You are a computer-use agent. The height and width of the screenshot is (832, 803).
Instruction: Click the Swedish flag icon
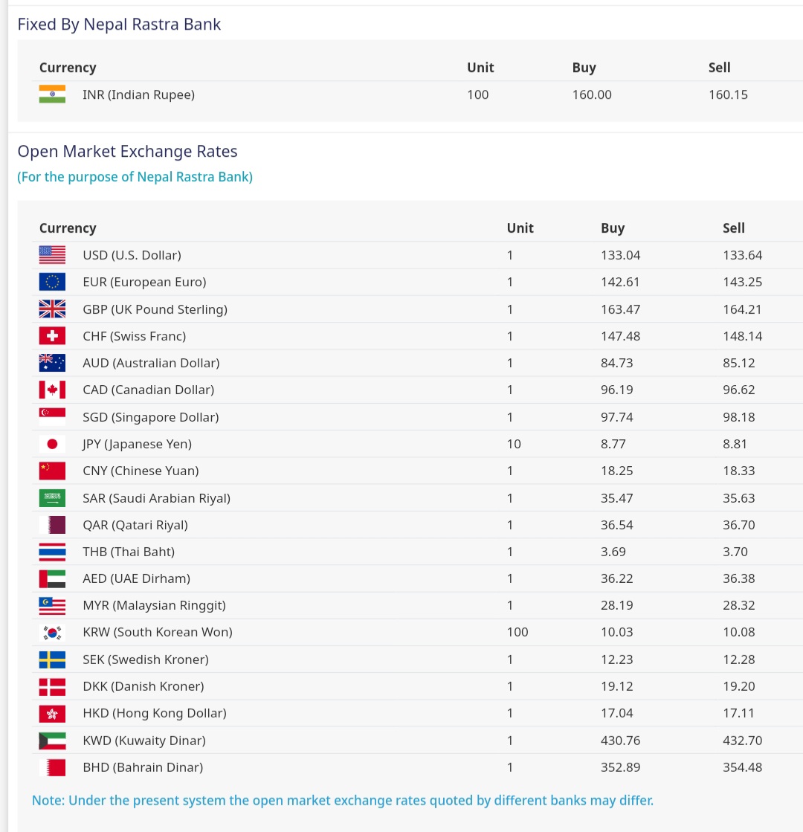click(x=52, y=660)
